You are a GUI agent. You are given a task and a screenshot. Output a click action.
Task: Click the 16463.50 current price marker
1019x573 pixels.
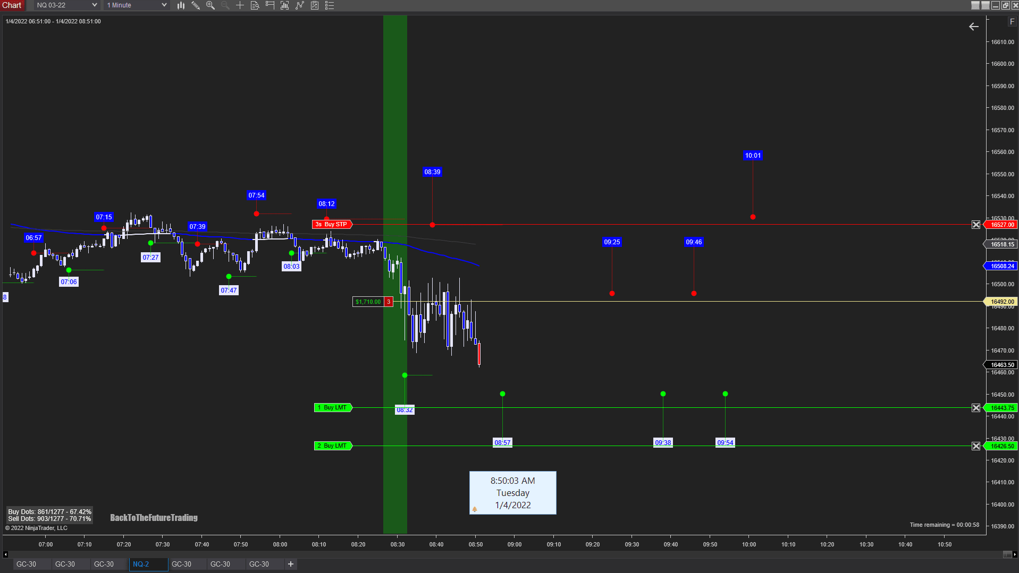pyautogui.click(x=1000, y=365)
